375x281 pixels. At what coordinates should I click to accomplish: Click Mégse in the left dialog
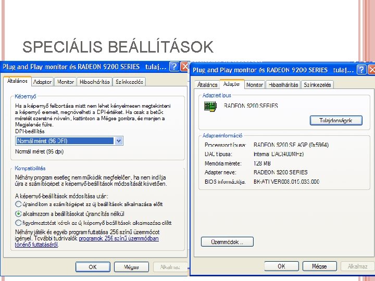tap(131, 267)
